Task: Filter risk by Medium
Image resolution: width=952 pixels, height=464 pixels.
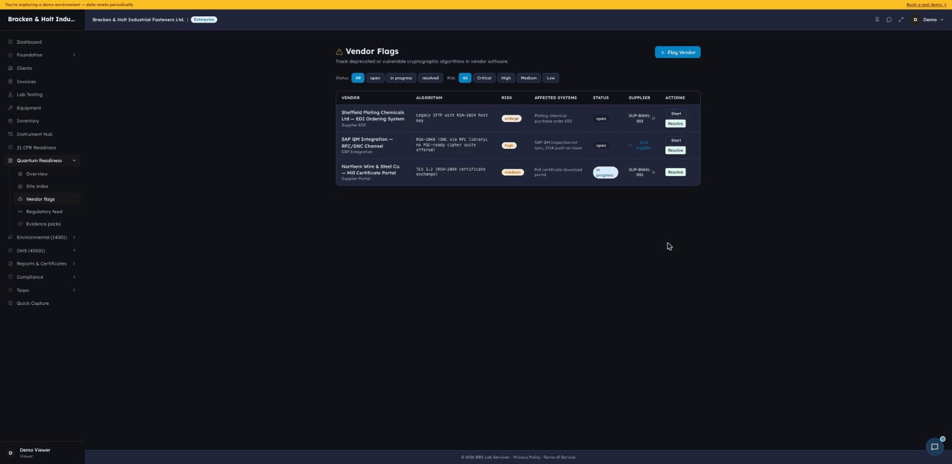Action: [x=528, y=78]
